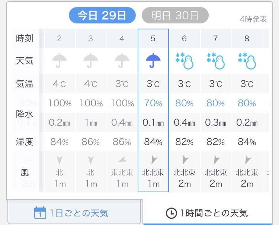This screenshot has width=279, height=225.
Task: Click the clock icon on hourly weather tab
Action: (171, 213)
